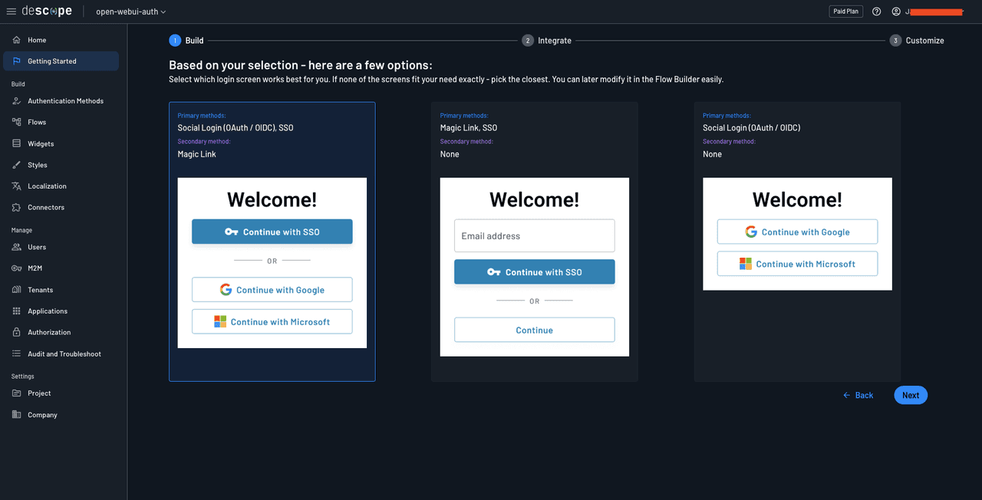Click the Paid Plan badge

coord(845,11)
